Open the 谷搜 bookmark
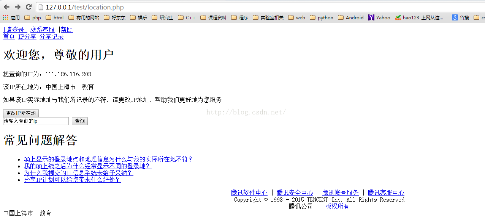 coord(460,17)
